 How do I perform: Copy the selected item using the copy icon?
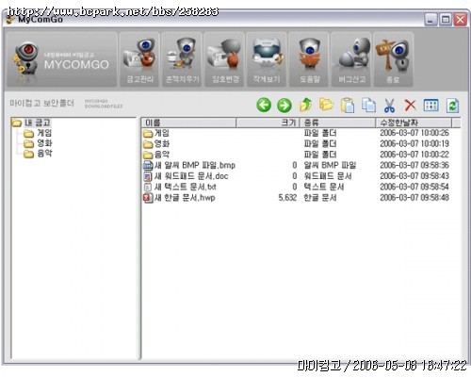(x=368, y=105)
